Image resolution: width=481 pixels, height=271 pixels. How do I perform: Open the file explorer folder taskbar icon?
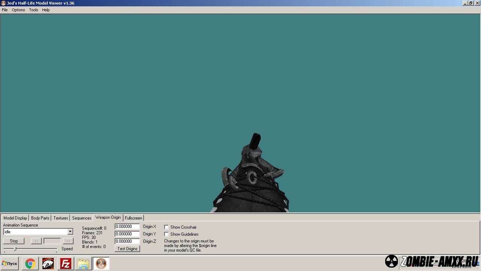click(83, 264)
